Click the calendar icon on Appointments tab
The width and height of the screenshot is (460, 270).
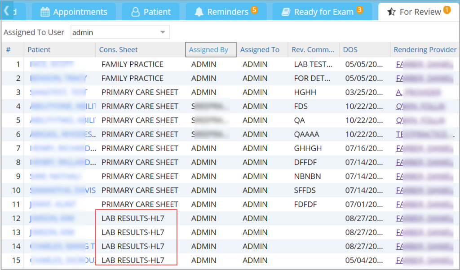pyautogui.click(x=45, y=12)
